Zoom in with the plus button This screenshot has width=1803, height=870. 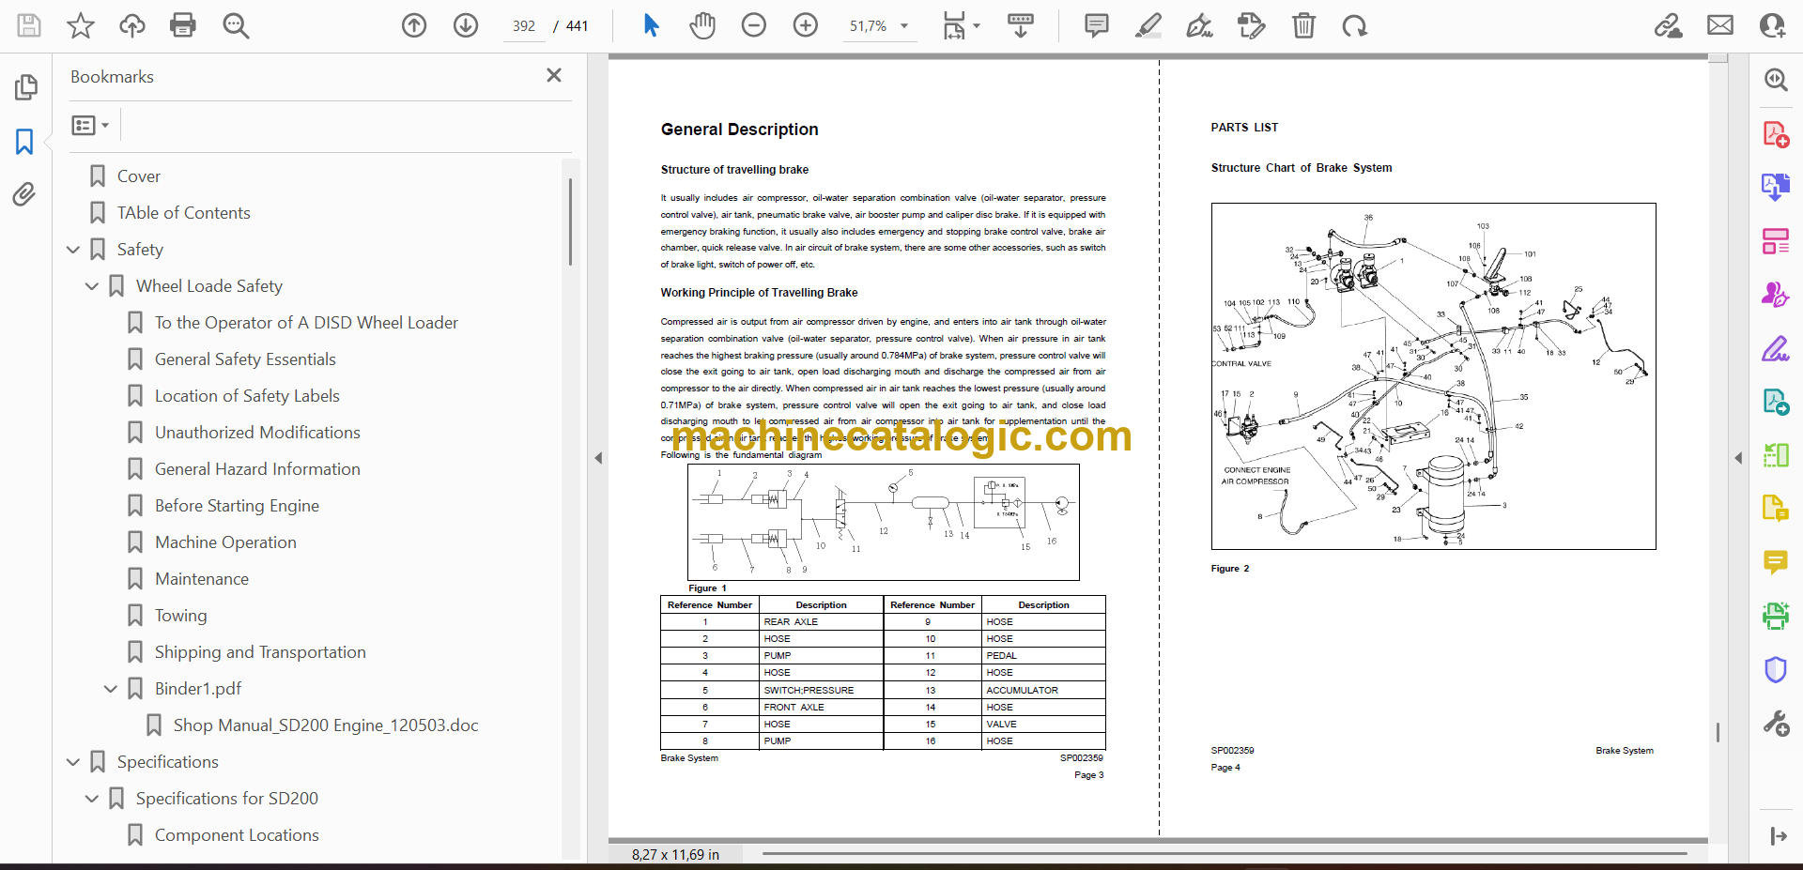pos(806,25)
